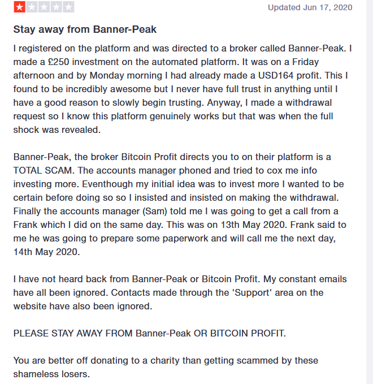Click the words 'shameless losers.' at the end
This screenshot has height=384, width=373.
(51, 374)
